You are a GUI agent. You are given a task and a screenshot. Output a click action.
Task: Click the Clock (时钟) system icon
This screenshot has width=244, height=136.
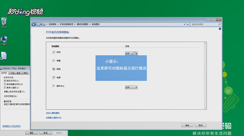(54, 52)
